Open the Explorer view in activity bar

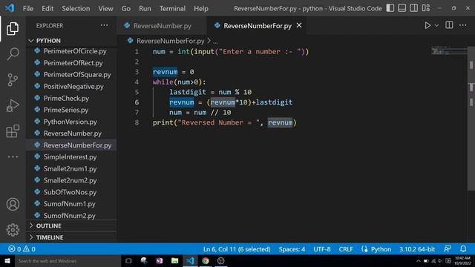[13, 28]
